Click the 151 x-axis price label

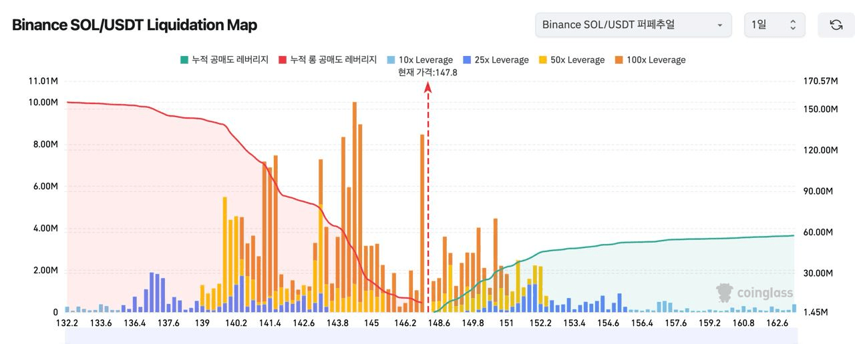[506, 323]
